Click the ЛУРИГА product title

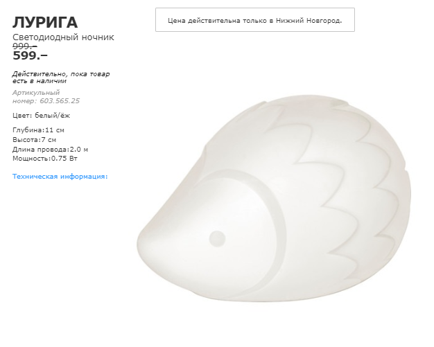pyautogui.click(x=45, y=22)
